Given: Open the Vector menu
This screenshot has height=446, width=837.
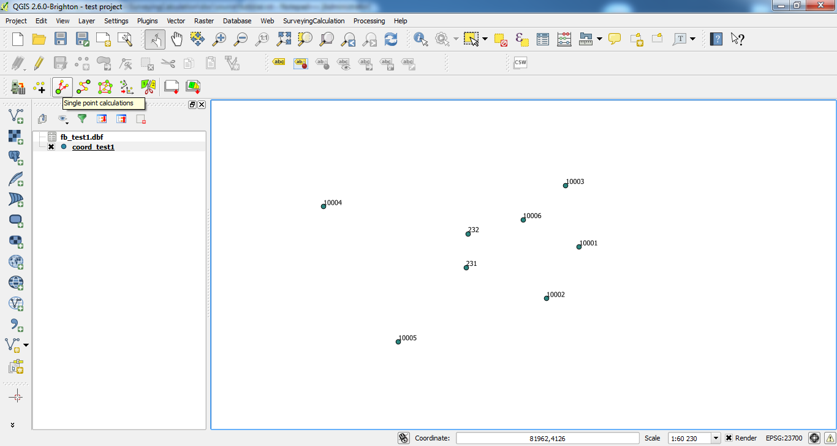Looking at the screenshot, I should point(176,21).
